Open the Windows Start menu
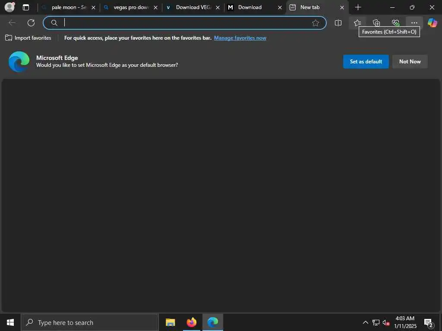This screenshot has width=442, height=331. coord(10,322)
